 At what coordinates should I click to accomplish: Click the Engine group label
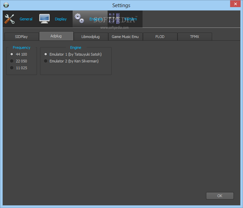[76, 48]
